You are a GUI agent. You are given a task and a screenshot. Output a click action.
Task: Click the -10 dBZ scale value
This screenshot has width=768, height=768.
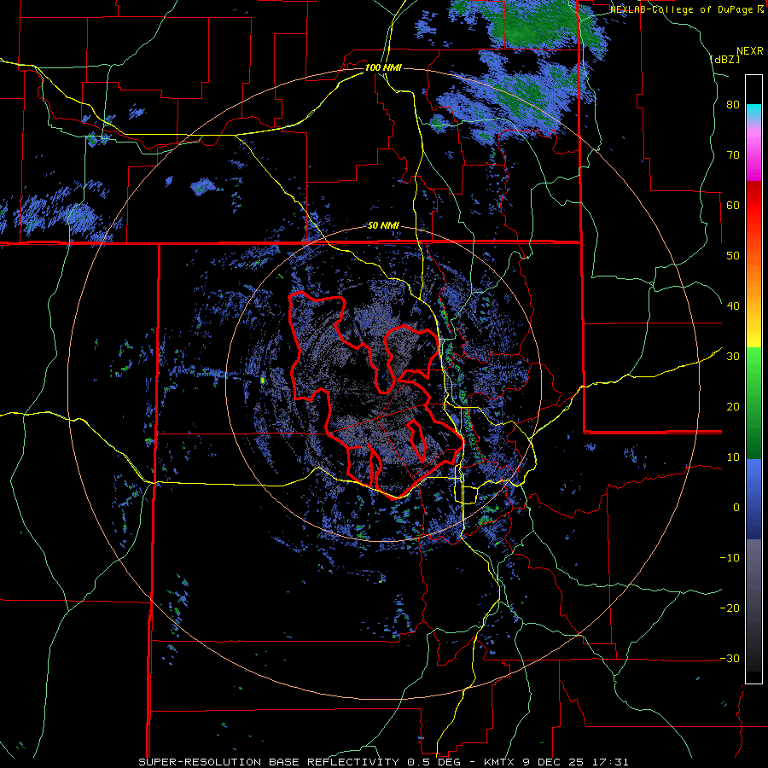coord(730,558)
